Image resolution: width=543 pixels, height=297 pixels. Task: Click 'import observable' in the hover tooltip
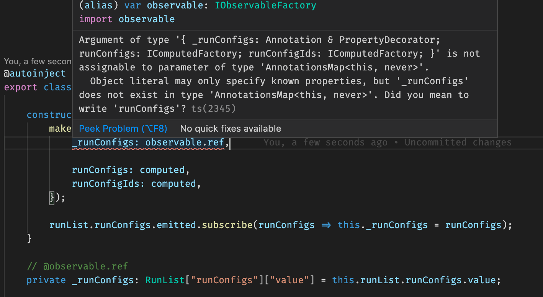[126, 19]
